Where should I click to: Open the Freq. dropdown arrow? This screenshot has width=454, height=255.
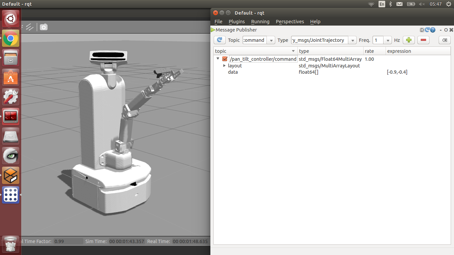pos(388,40)
